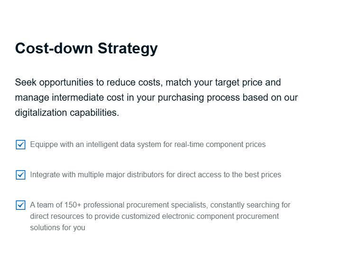
Task: Click the line starting 'Seek opportunities to reduce'
Action: (x=148, y=83)
